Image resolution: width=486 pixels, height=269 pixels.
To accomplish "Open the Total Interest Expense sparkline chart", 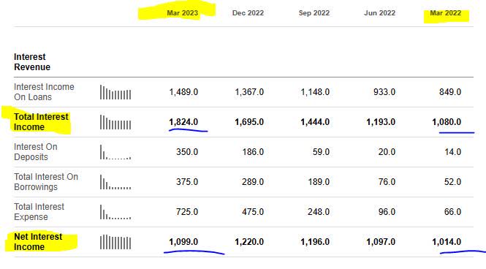I will pyautogui.click(x=115, y=212).
